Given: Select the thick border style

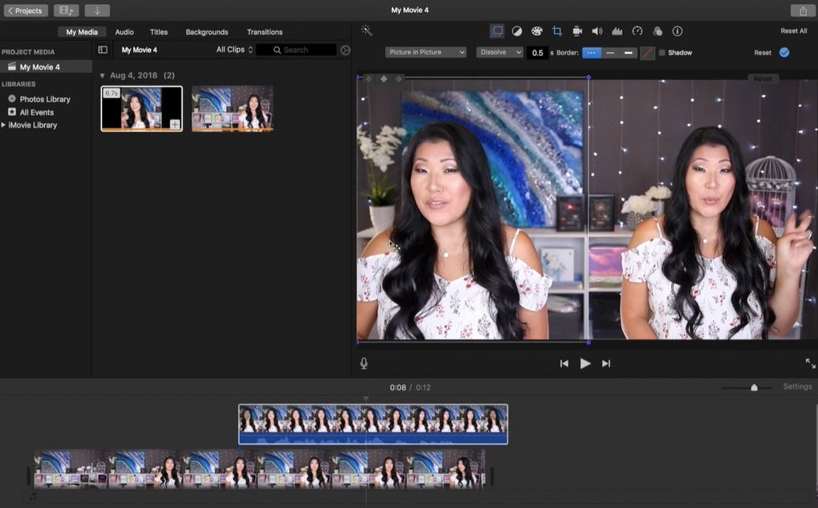Looking at the screenshot, I should [x=628, y=53].
